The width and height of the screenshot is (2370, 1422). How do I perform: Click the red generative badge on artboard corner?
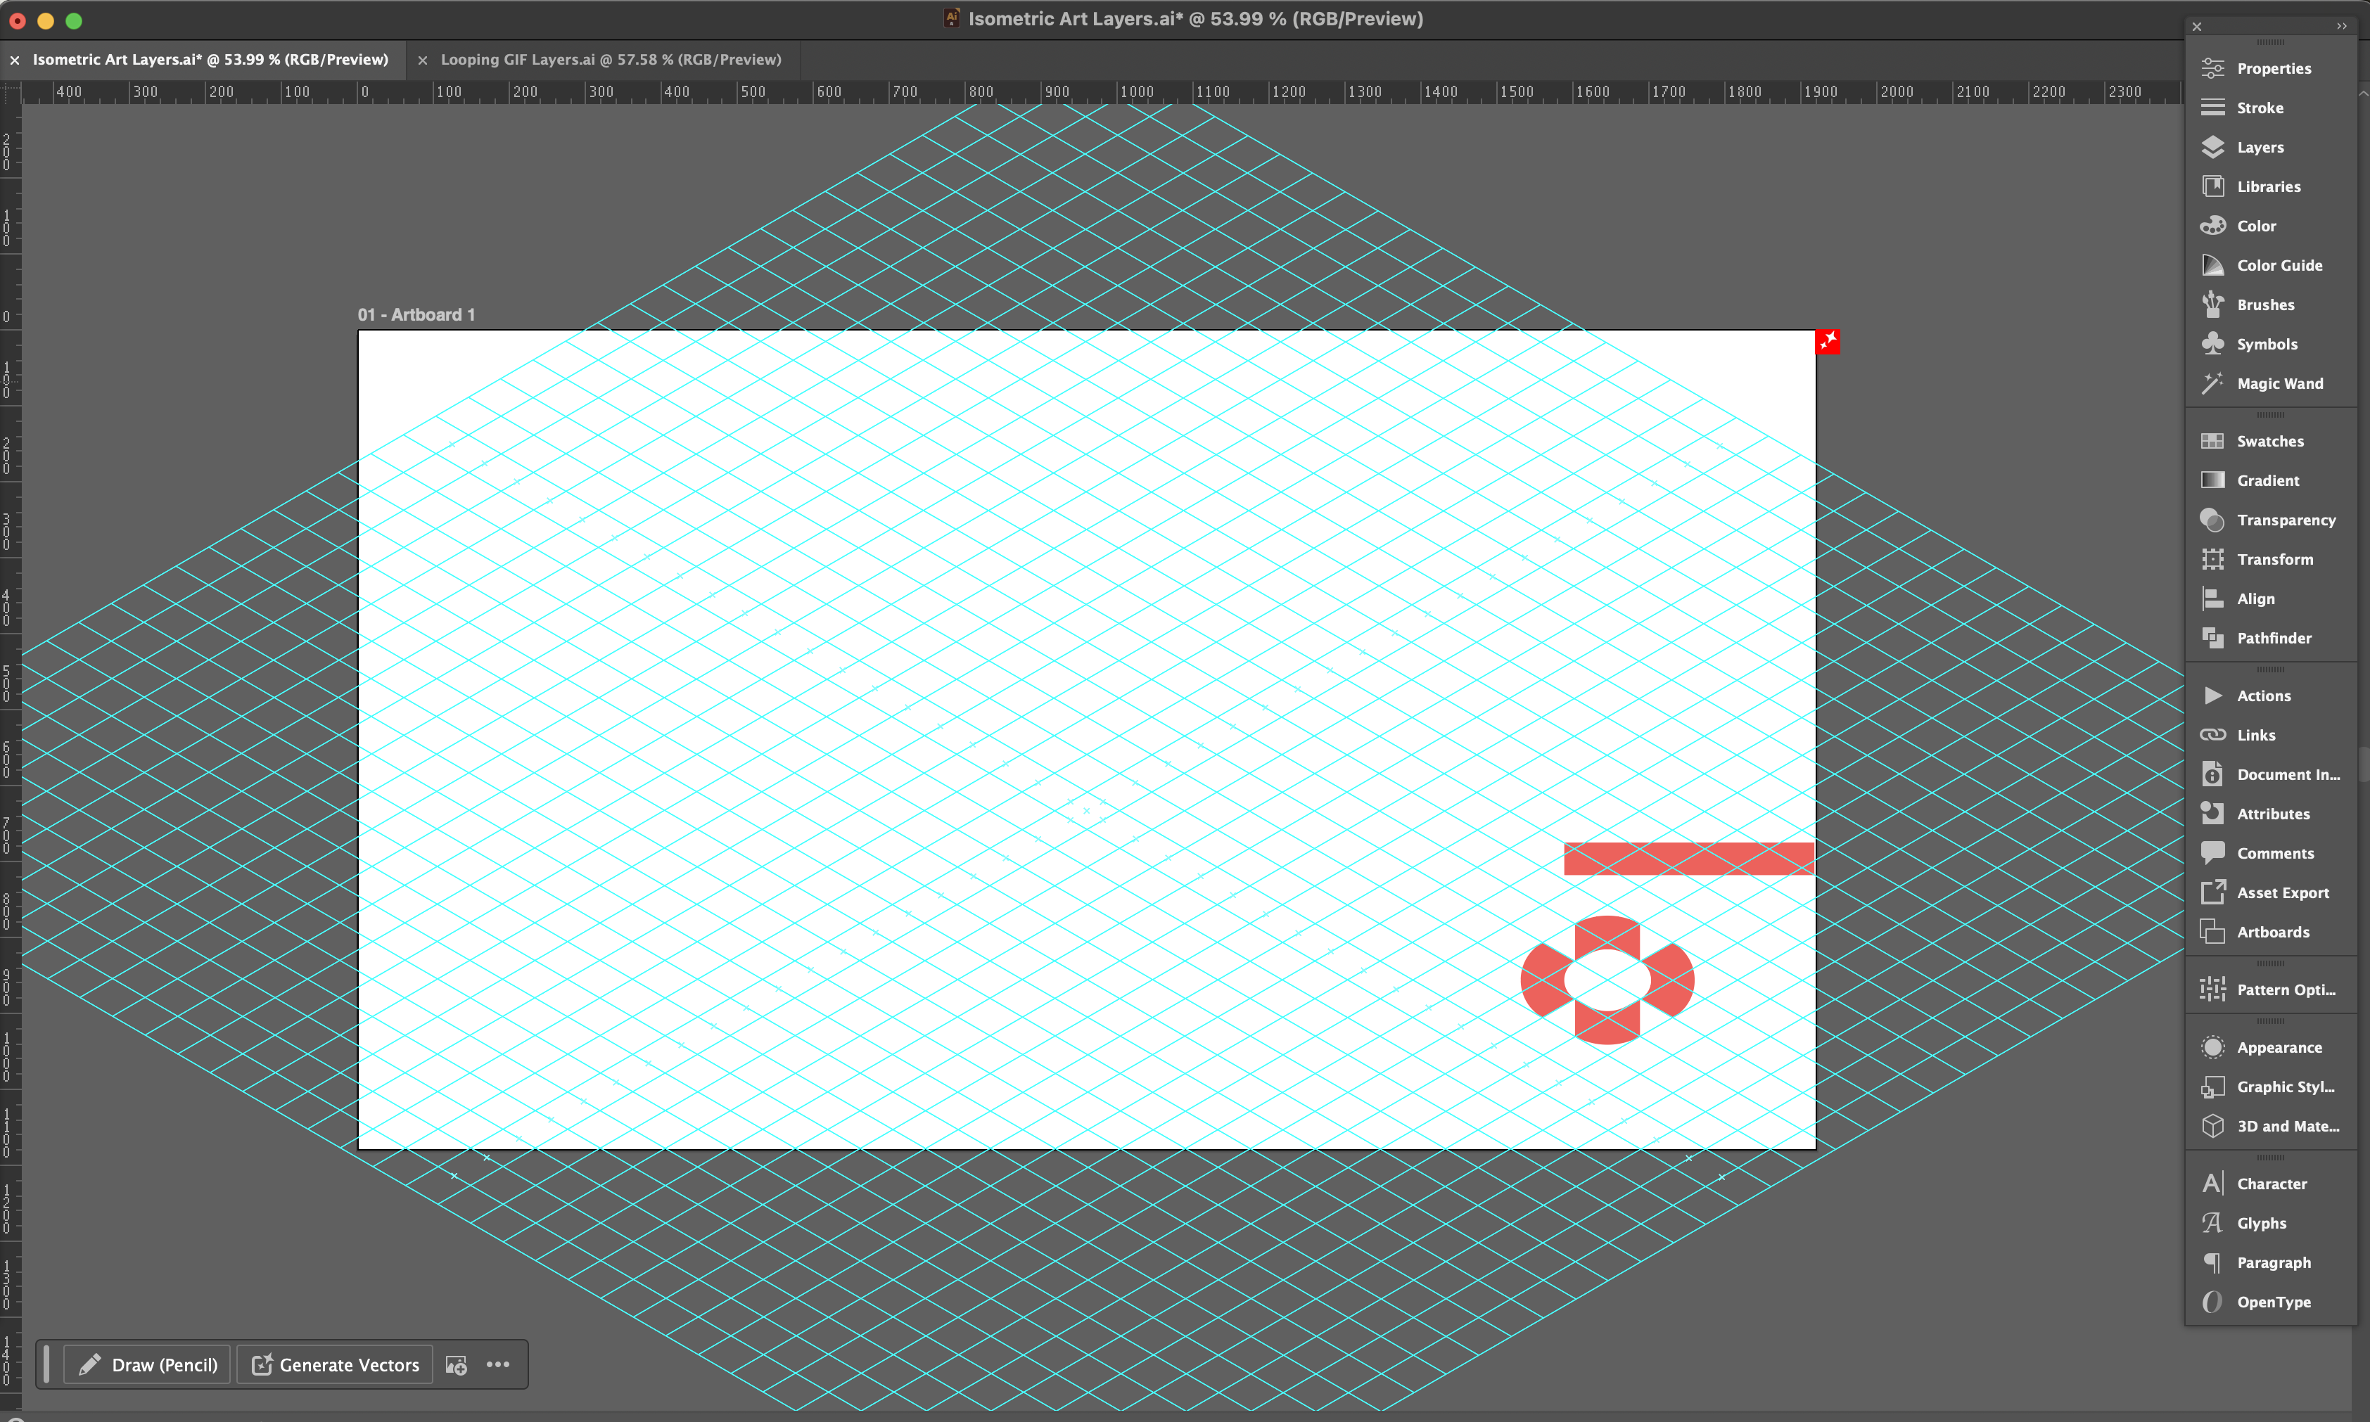click(x=1828, y=341)
